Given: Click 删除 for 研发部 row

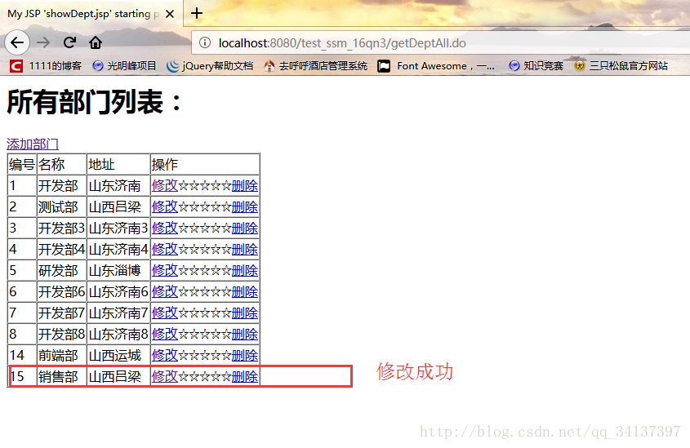Looking at the screenshot, I should coord(245,270).
